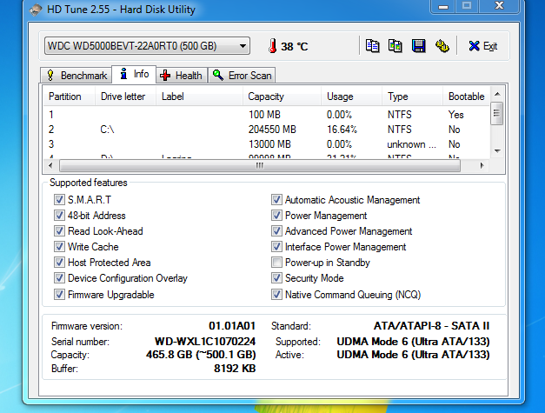
Task: Select the Info tab
Action: coord(134,74)
